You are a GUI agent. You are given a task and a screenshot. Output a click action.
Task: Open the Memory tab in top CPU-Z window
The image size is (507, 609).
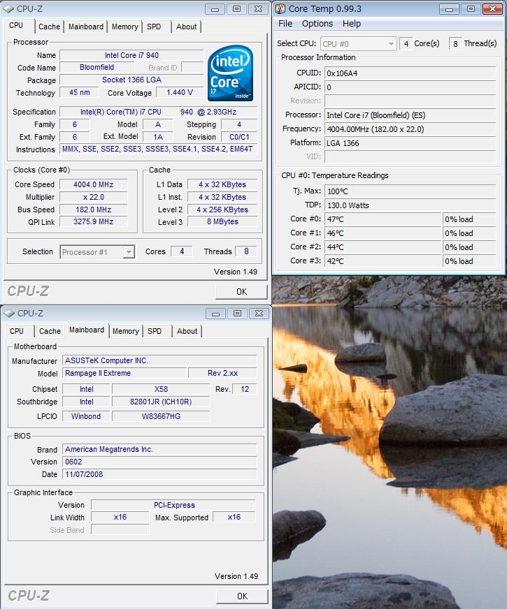pos(124,27)
